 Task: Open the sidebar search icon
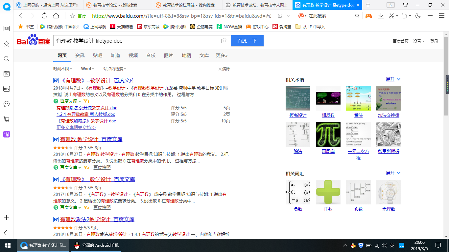(7, 59)
